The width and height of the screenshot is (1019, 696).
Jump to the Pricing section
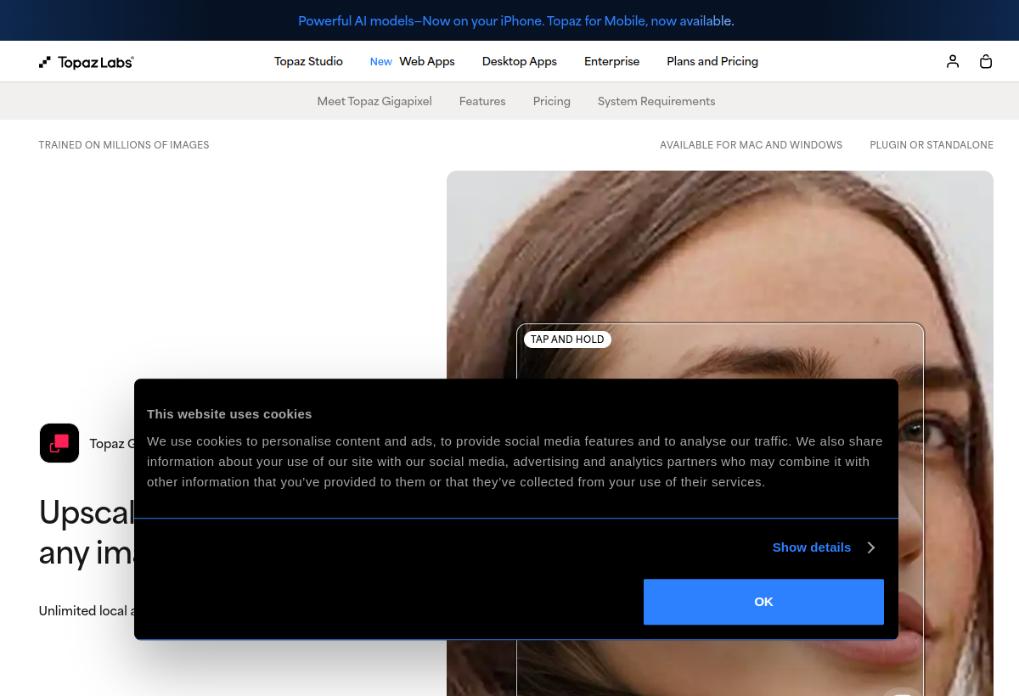tap(552, 101)
